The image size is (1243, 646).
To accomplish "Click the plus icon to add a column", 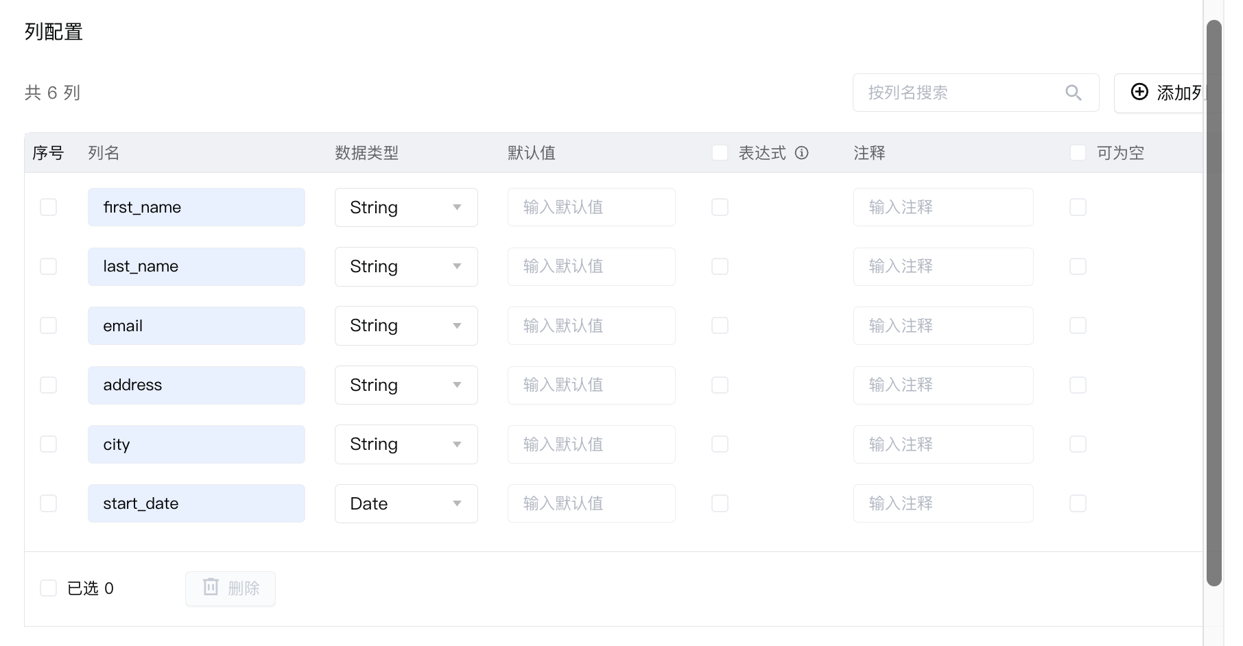I will pyautogui.click(x=1139, y=92).
